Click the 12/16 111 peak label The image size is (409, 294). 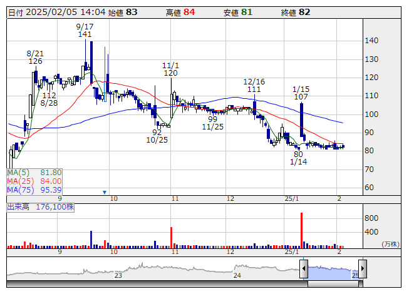[254, 86]
